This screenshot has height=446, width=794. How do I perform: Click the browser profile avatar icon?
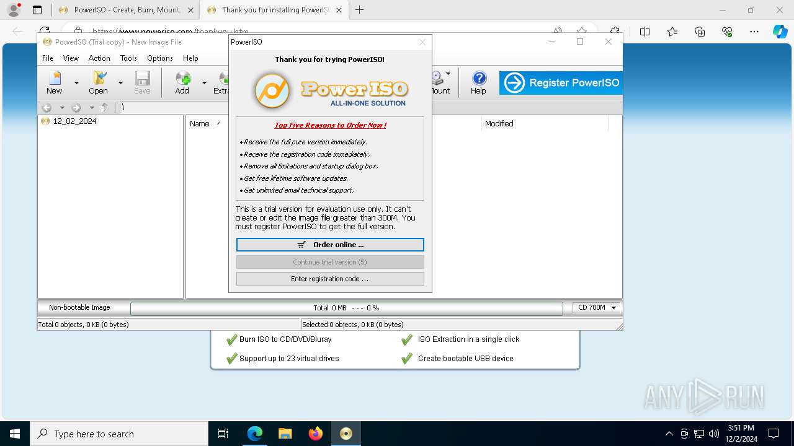(14, 10)
